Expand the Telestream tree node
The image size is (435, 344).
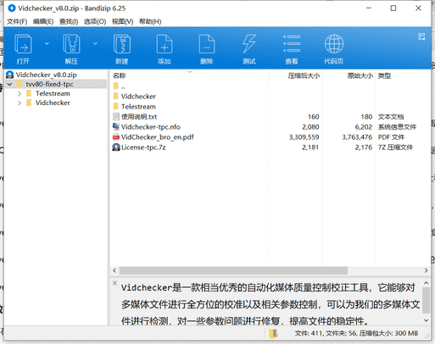tap(20, 93)
